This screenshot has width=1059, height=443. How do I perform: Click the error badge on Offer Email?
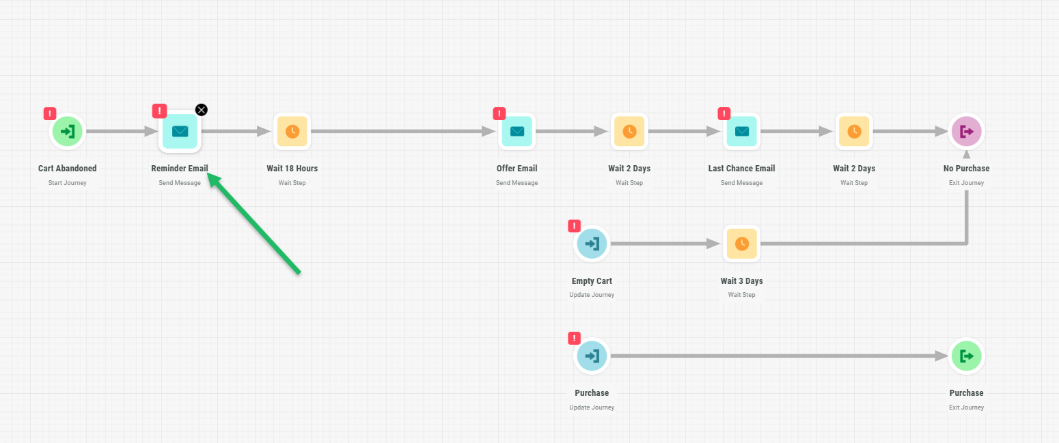click(499, 114)
